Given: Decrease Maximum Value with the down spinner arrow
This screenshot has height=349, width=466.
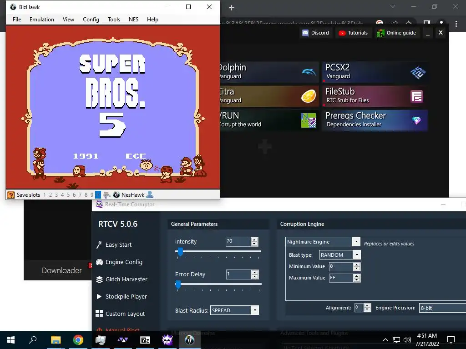Looking at the screenshot, I should coord(357,280).
